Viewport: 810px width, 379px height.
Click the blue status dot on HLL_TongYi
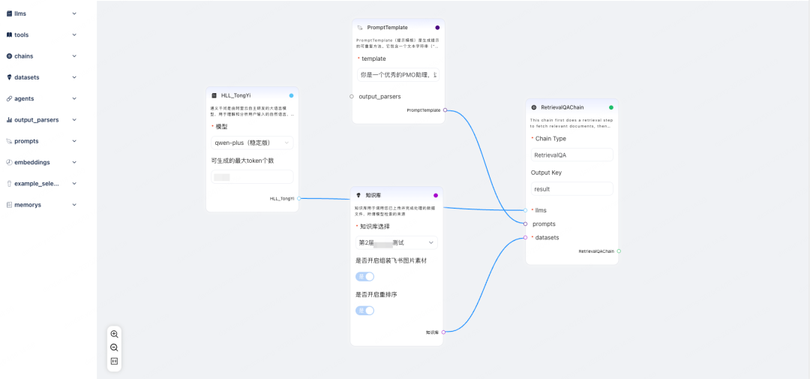(291, 95)
